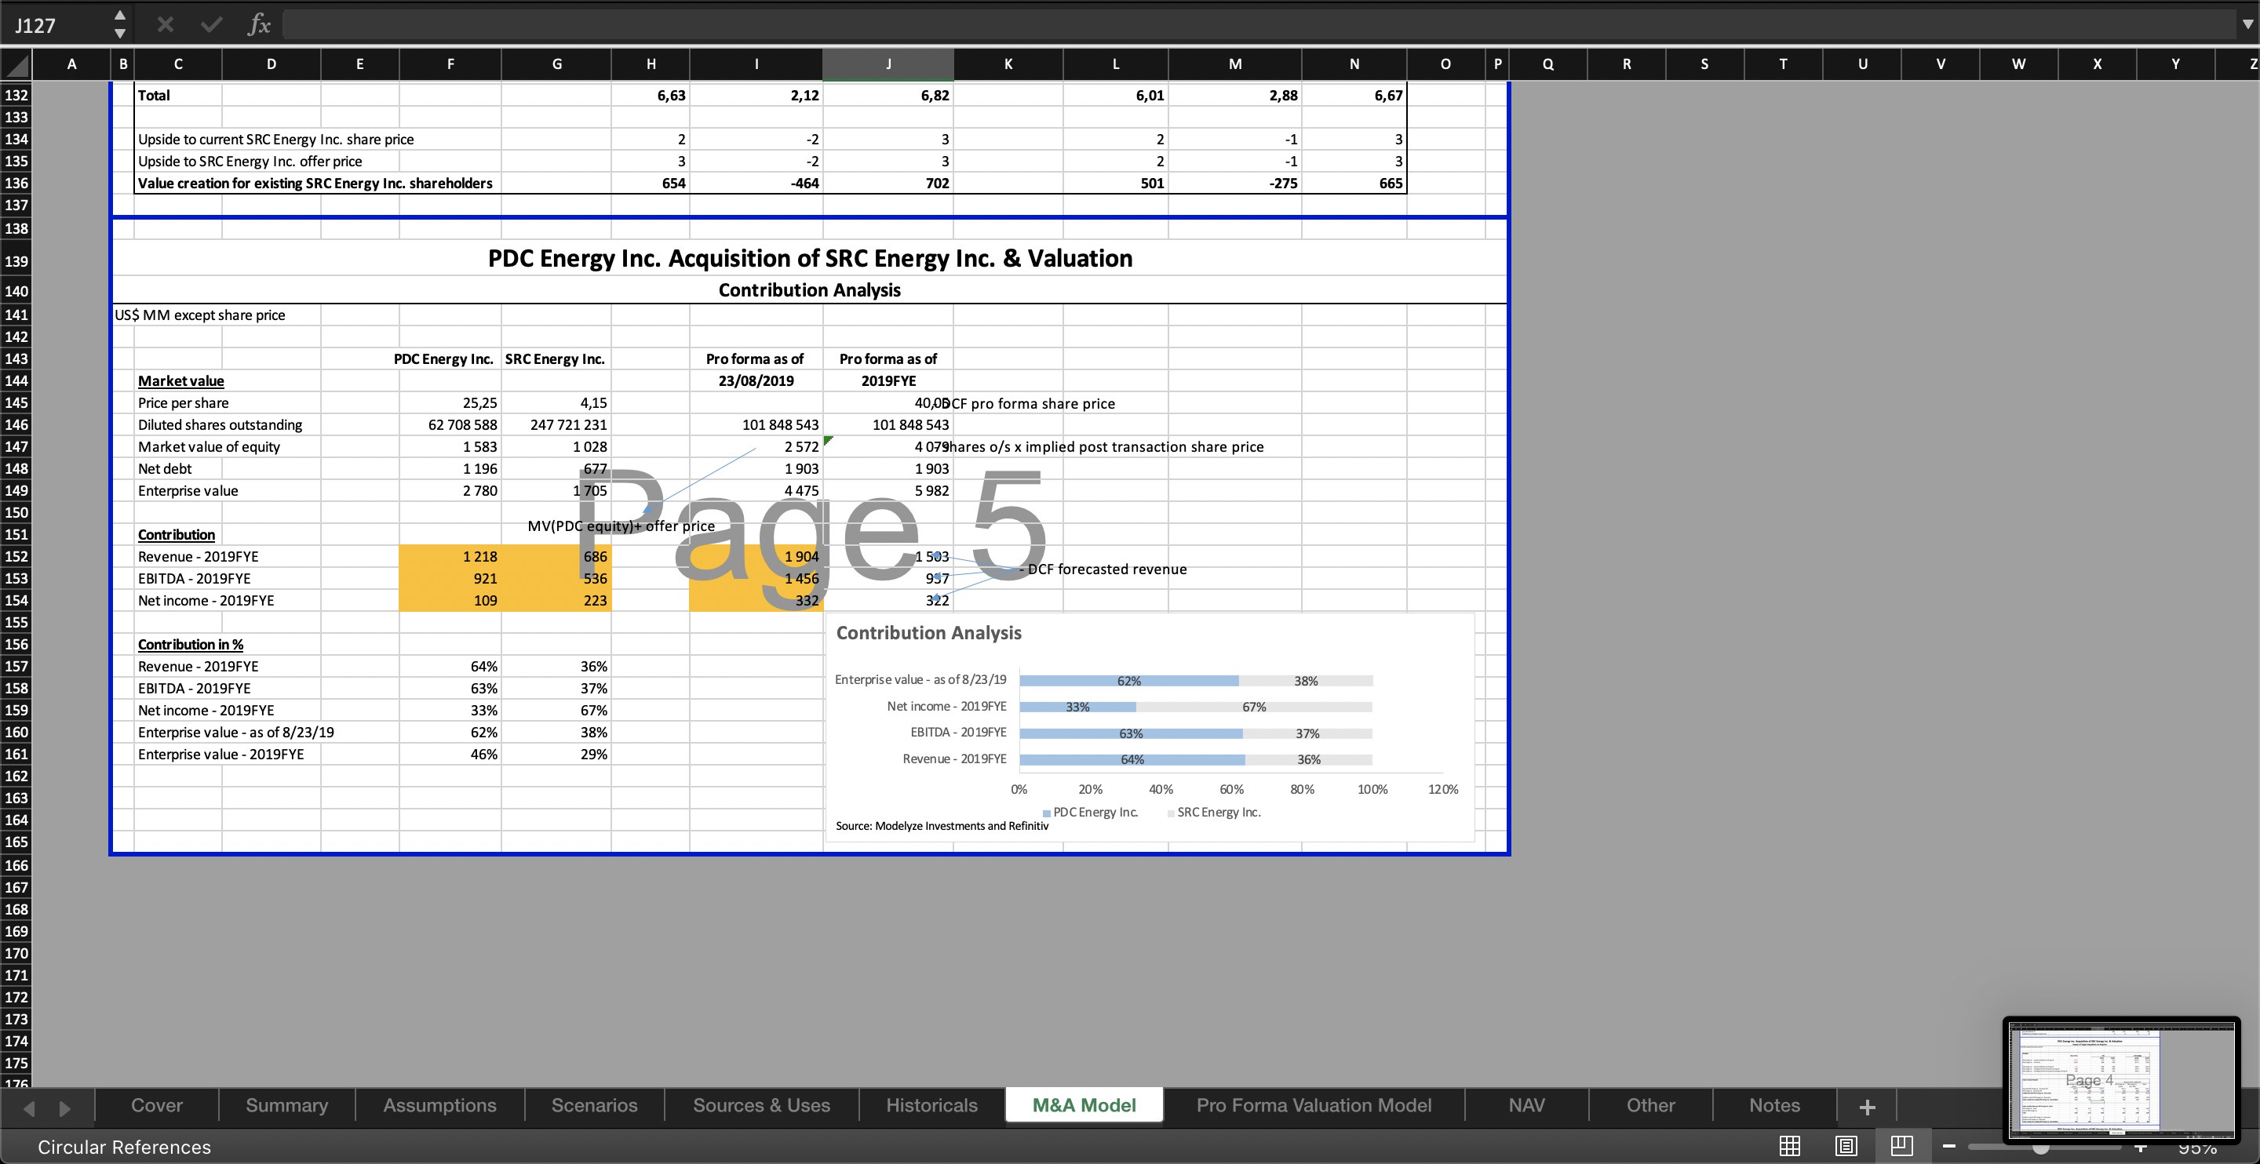The width and height of the screenshot is (2260, 1164).
Task: Open the Historicals sheet tab
Action: click(931, 1105)
